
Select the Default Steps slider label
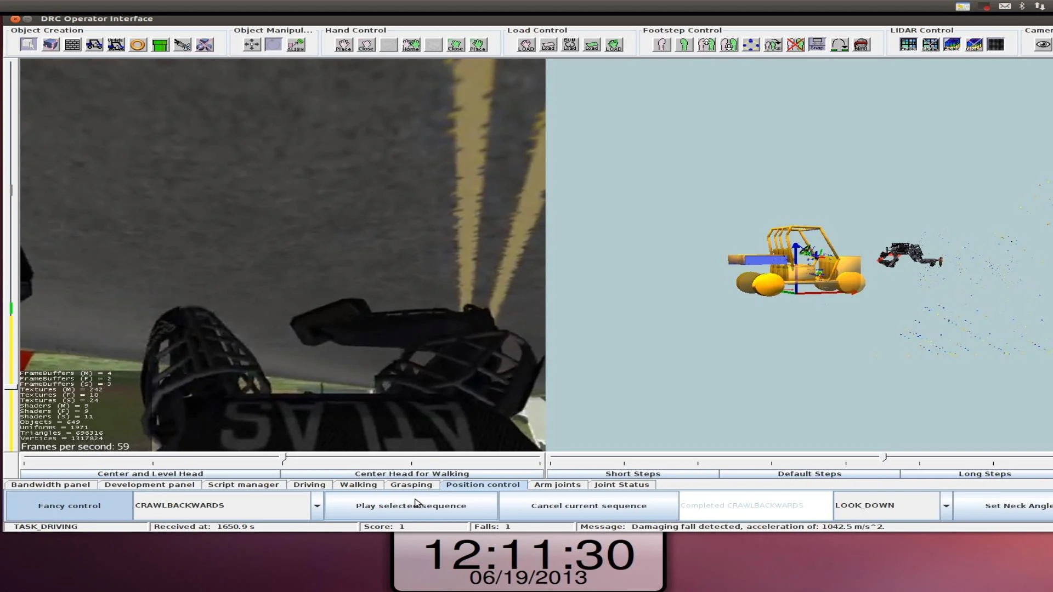click(x=809, y=474)
